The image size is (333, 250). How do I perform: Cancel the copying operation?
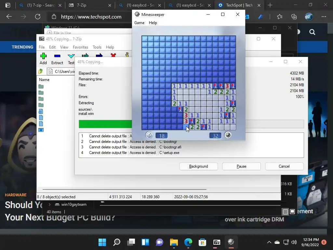pos(284,166)
